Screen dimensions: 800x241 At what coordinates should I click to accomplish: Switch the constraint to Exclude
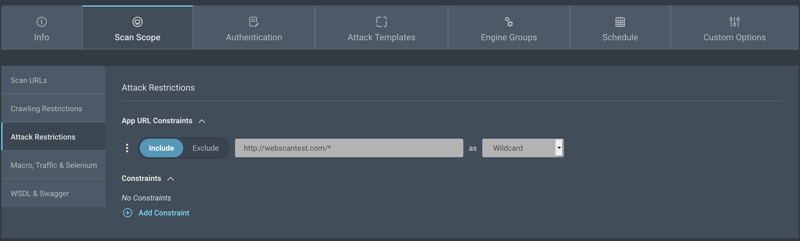coord(205,148)
